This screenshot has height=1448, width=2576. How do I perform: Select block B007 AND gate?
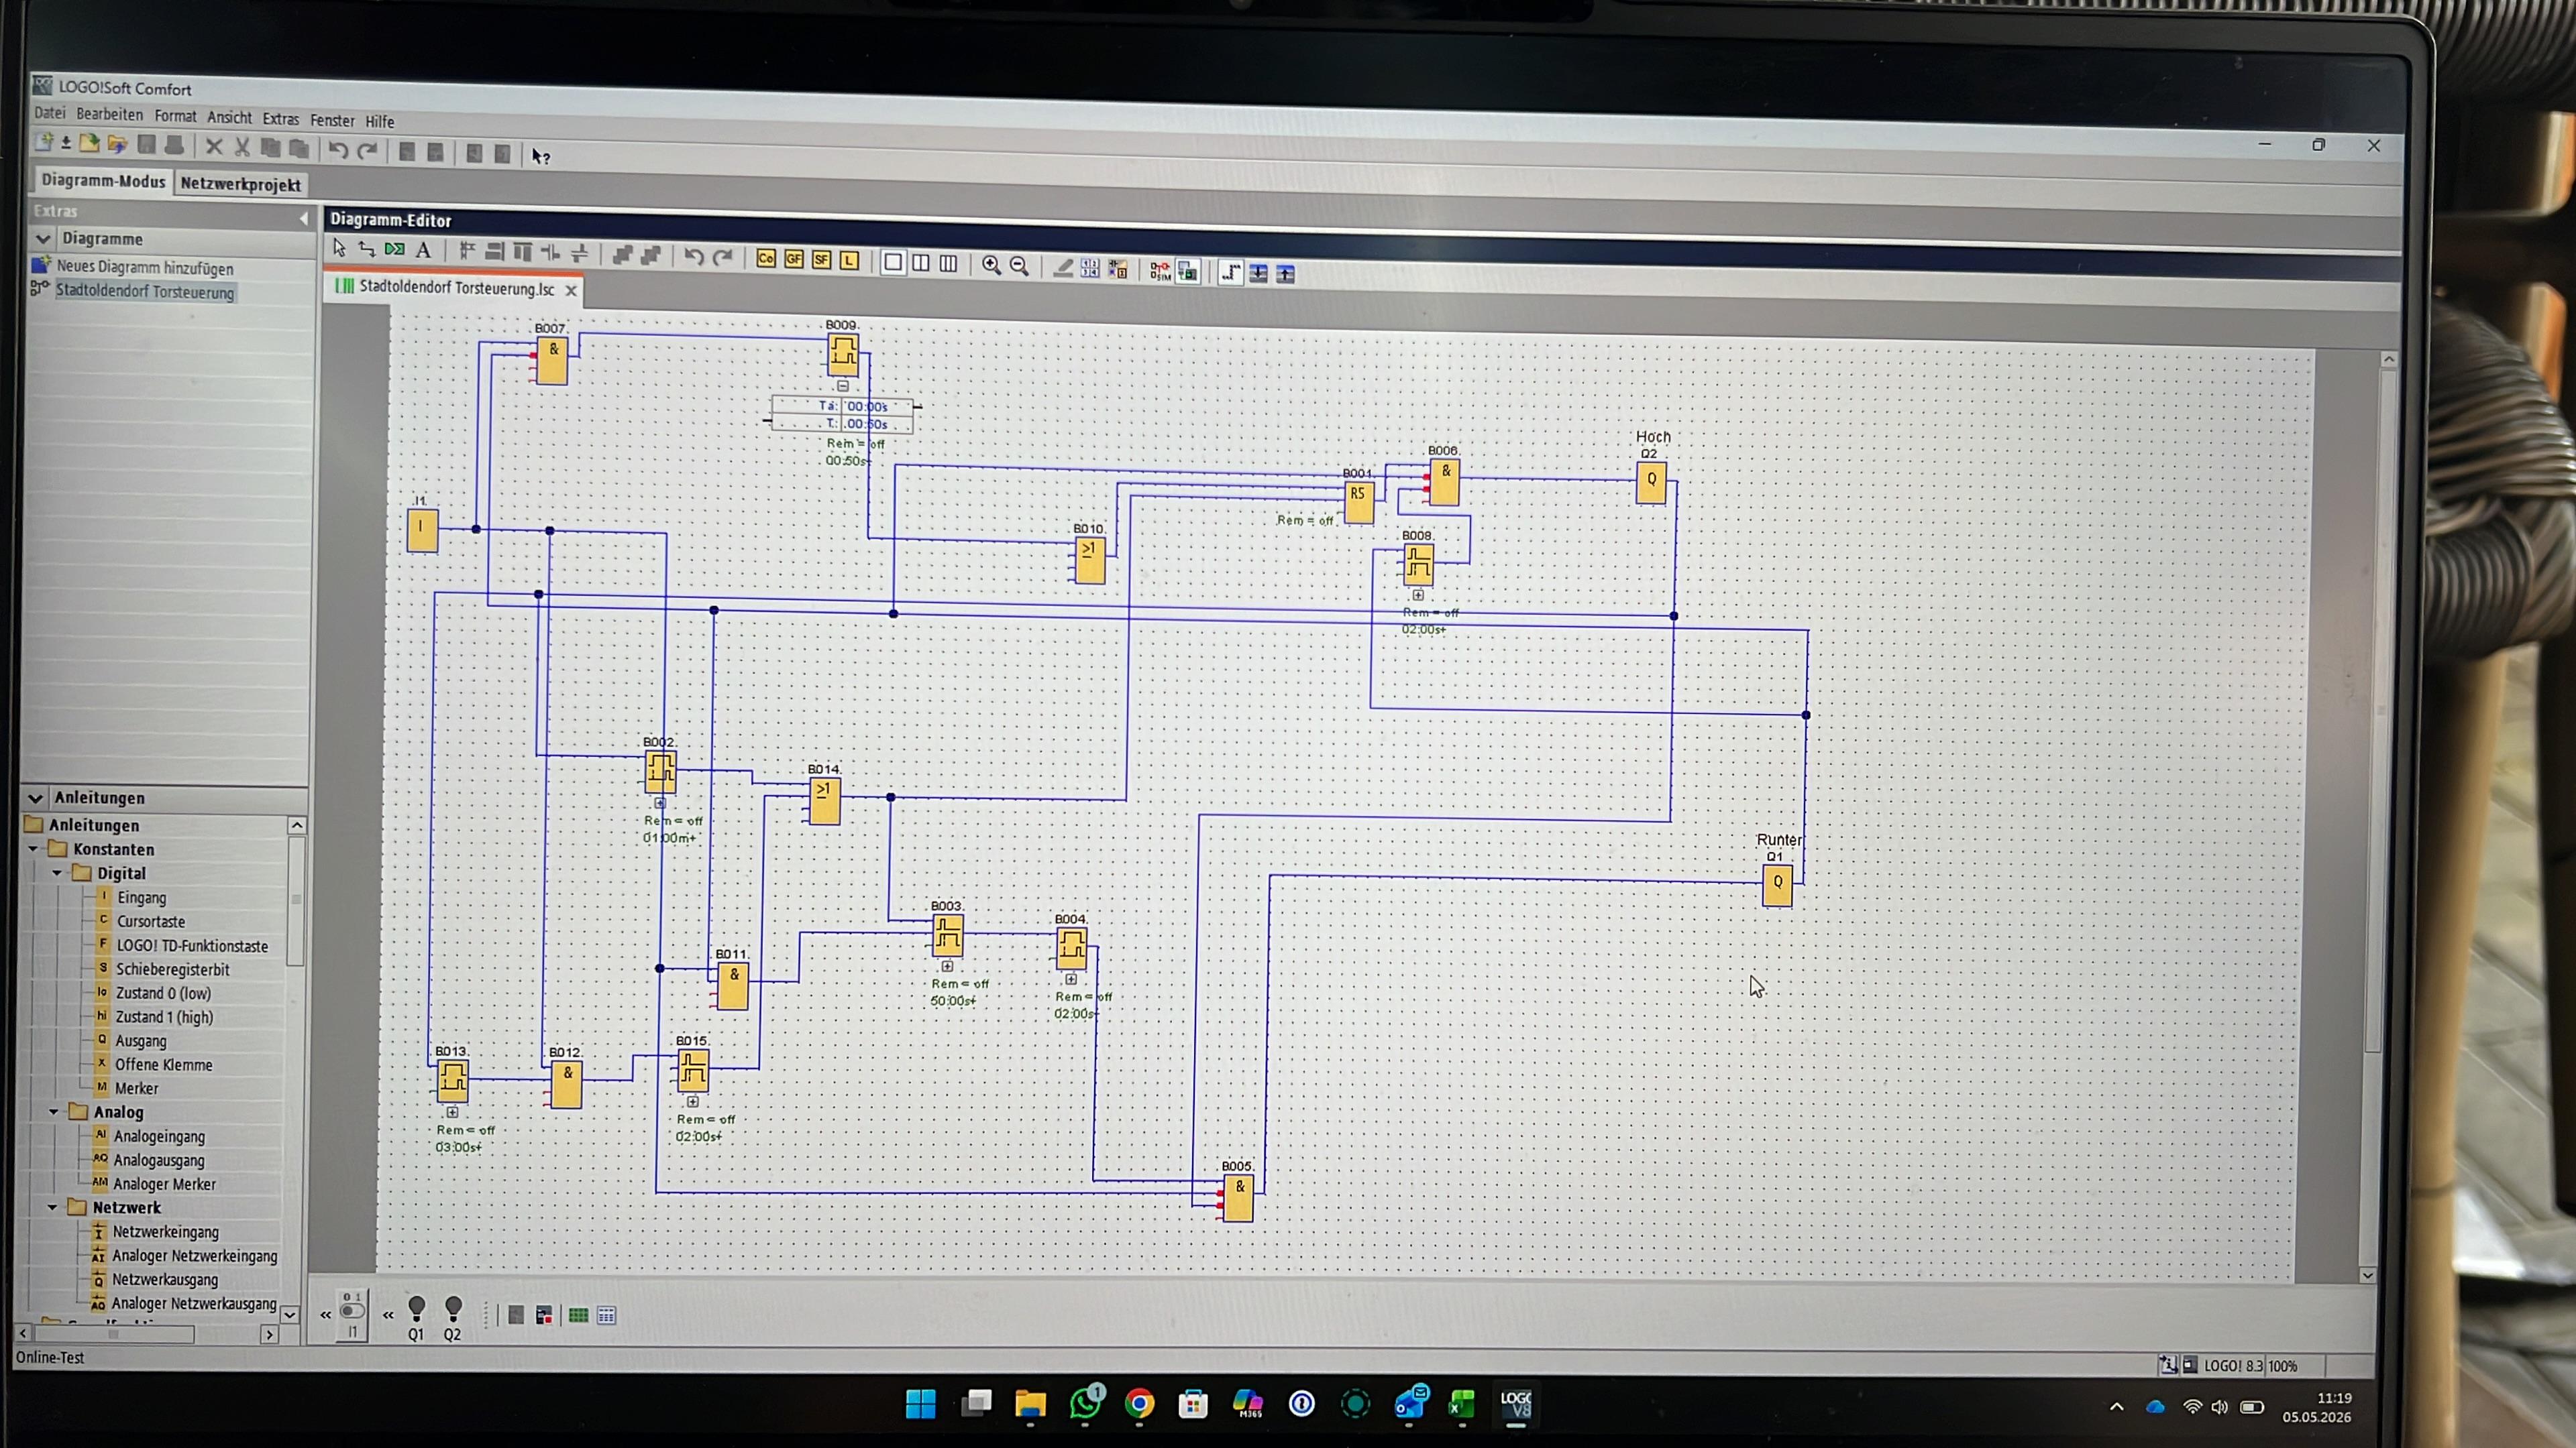pos(552,360)
